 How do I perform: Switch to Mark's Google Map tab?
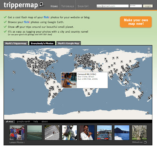(x=69, y=43)
